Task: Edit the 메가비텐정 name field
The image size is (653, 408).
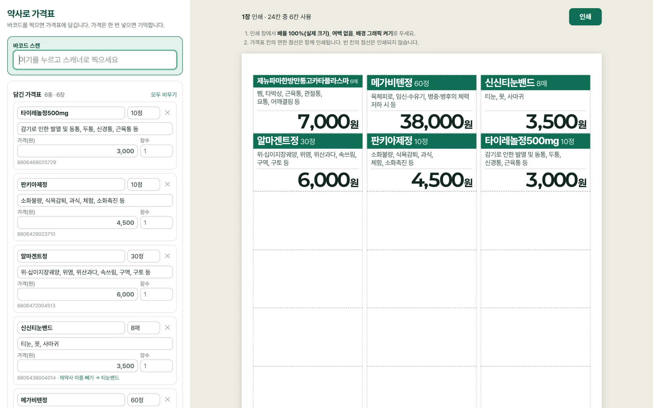Action: pyautogui.click(x=71, y=400)
